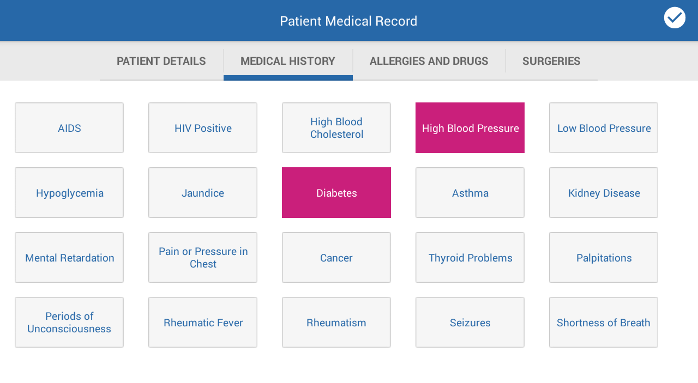Viewport: 698px width, 383px height.
Task: Select Periods of Unconsciousness
Action: pyautogui.click(x=69, y=323)
